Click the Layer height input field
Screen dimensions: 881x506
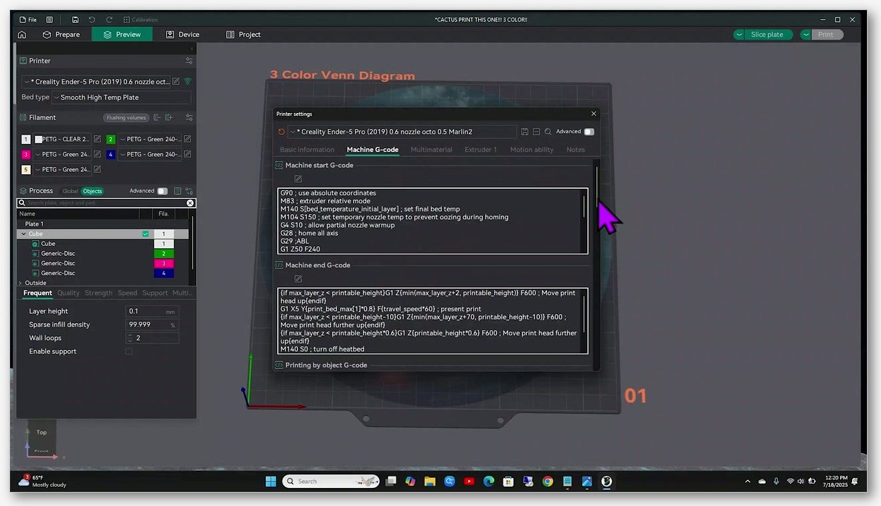(152, 311)
